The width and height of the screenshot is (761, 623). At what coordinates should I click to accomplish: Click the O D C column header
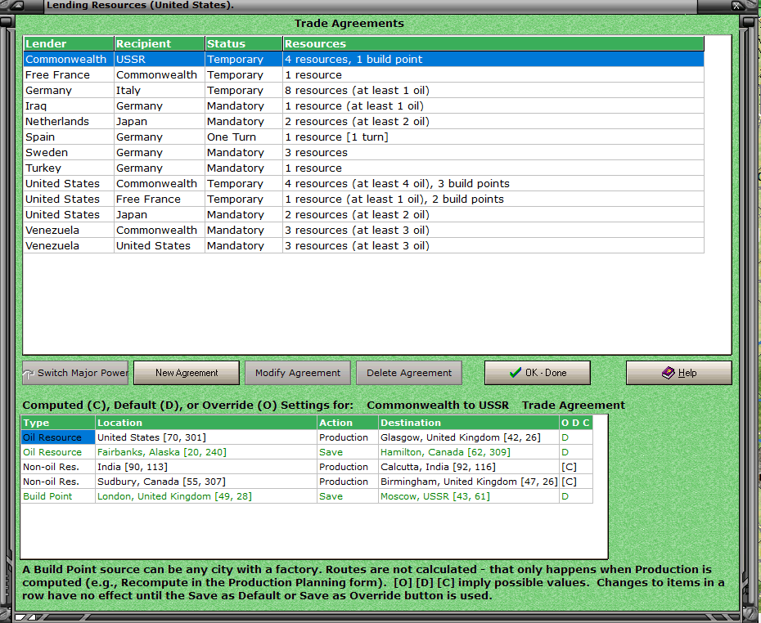(x=575, y=423)
